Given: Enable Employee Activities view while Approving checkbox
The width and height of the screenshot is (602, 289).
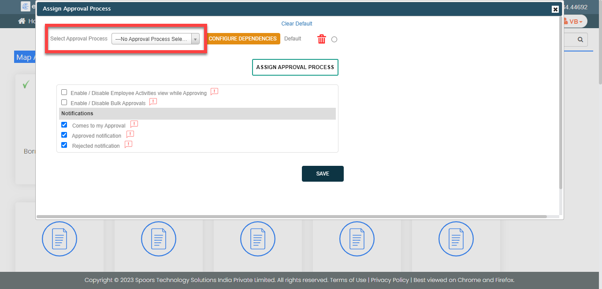Looking at the screenshot, I should click(64, 92).
